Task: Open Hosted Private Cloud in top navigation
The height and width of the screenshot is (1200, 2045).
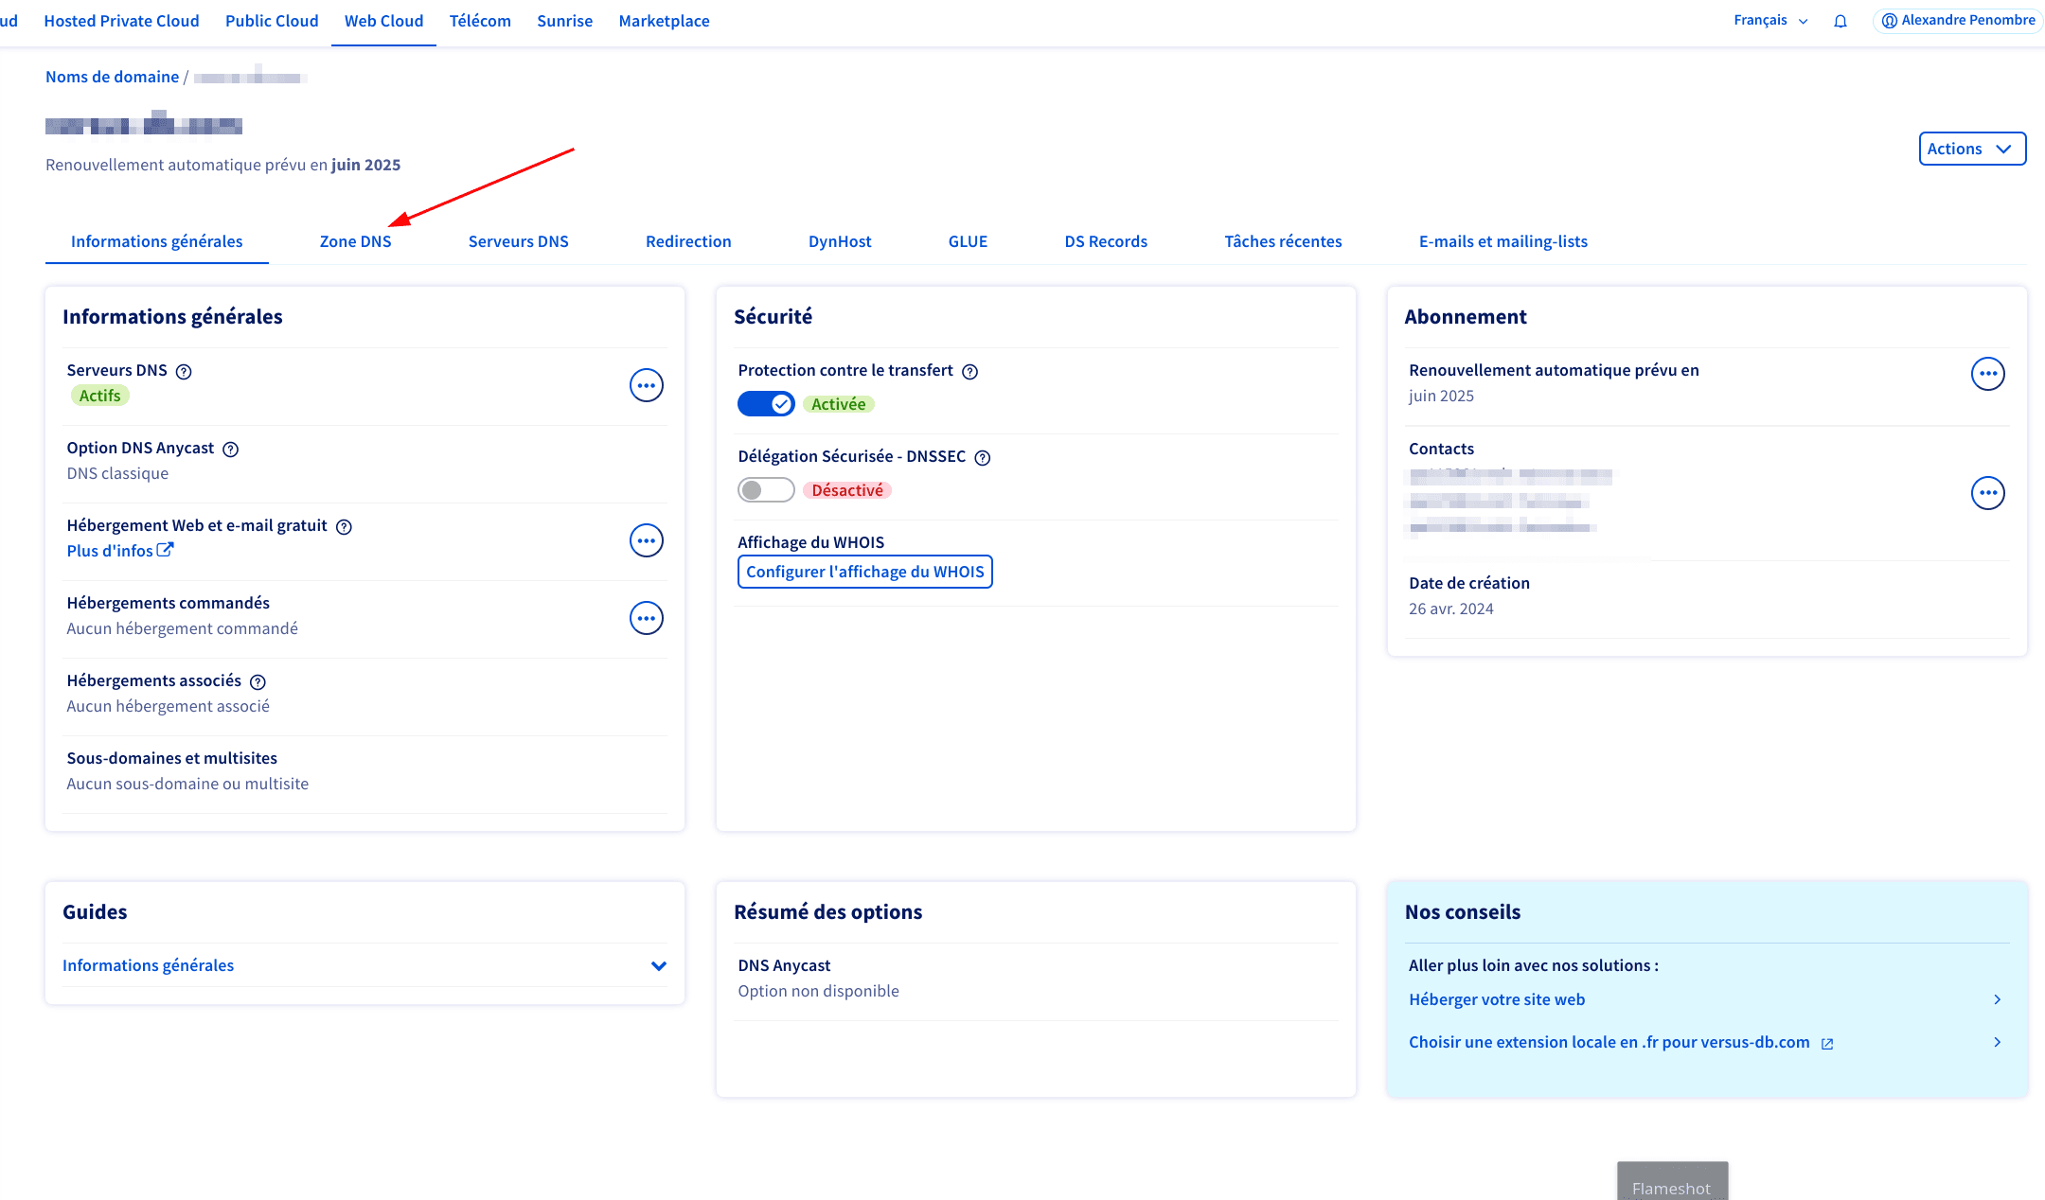Action: pos(121,21)
